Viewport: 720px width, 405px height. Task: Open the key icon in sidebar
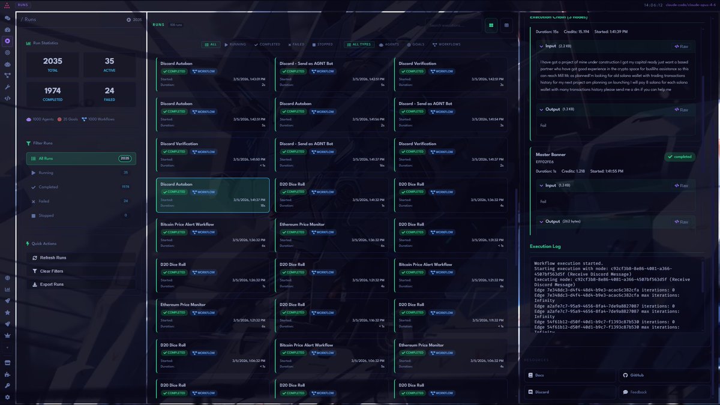[x=7, y=385]
